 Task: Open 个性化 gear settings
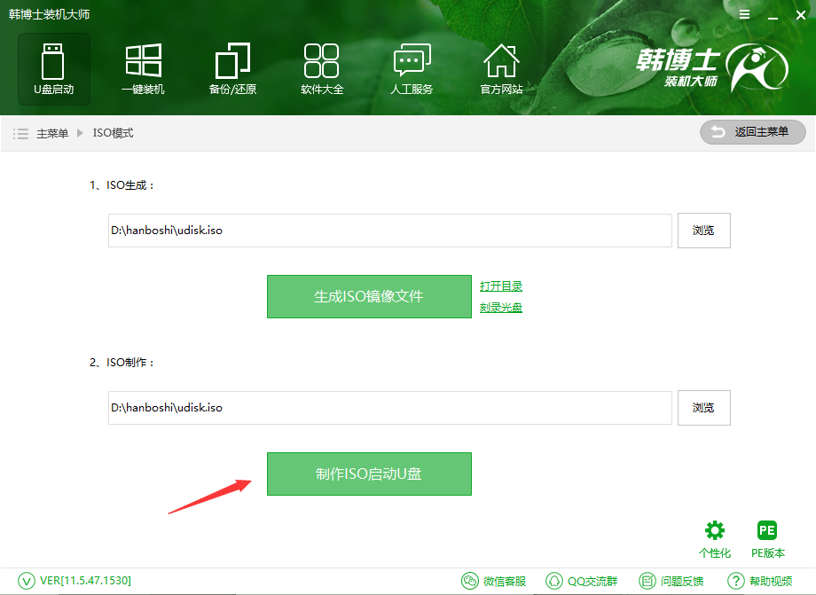click(714, 539)
